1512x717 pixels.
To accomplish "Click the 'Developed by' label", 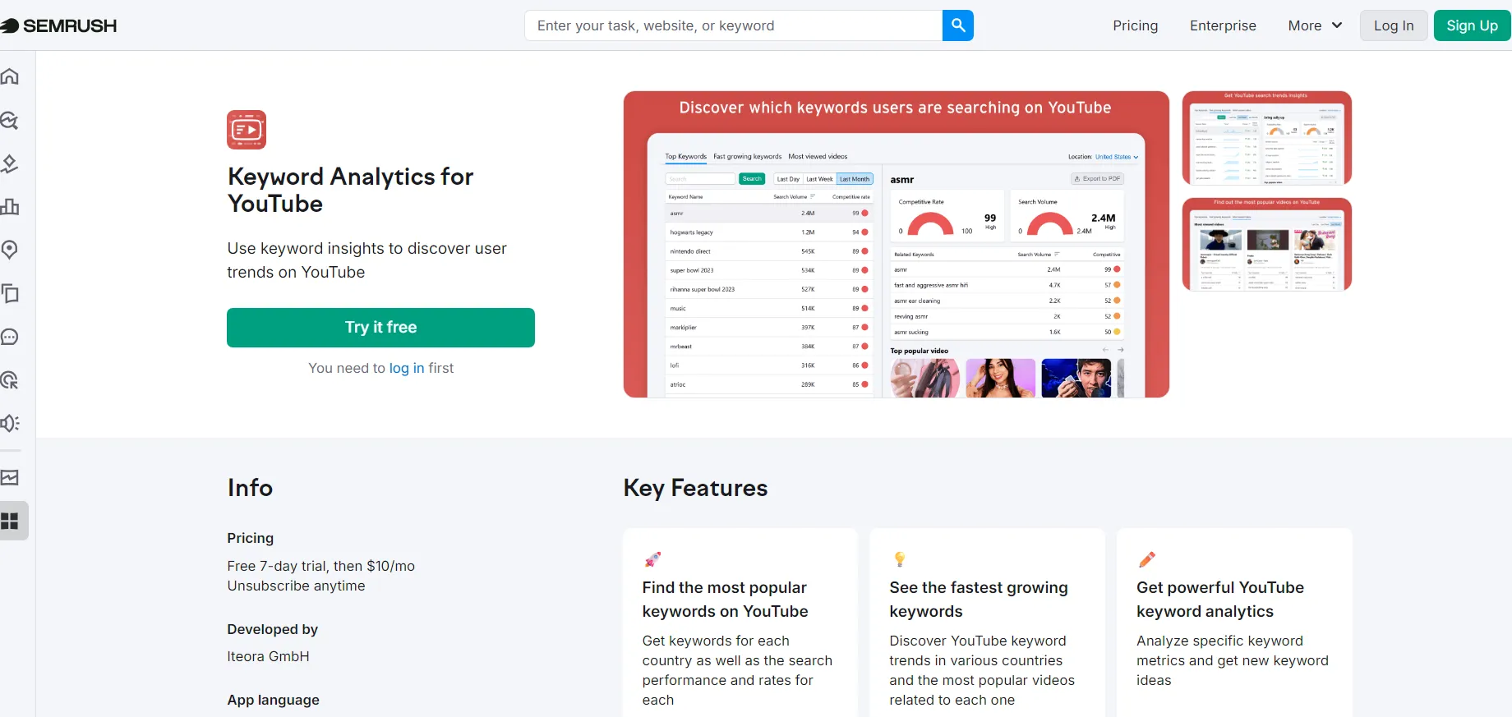I will point(272,629).
